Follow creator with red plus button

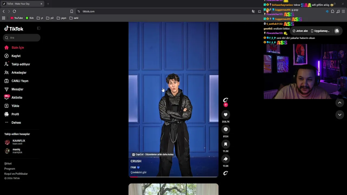[226, 105]
